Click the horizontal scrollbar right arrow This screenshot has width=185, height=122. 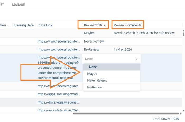181,114
